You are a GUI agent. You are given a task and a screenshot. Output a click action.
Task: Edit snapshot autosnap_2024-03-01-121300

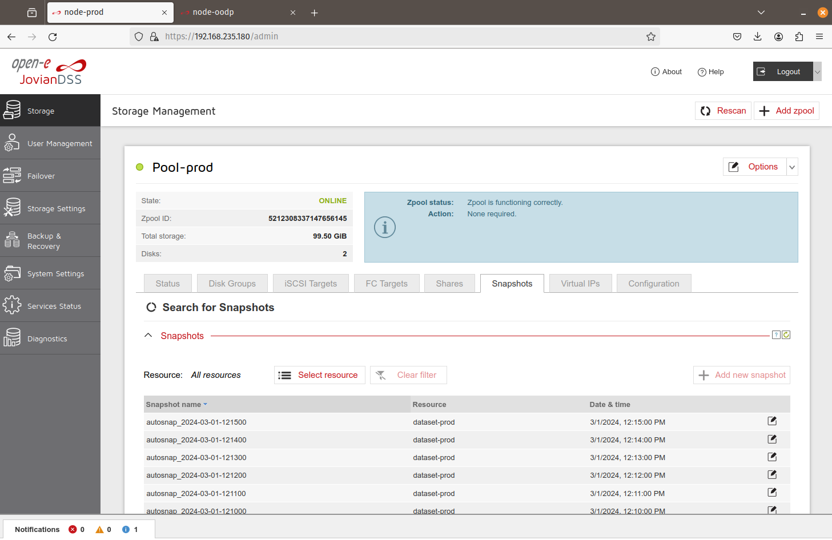click(772, 457)
